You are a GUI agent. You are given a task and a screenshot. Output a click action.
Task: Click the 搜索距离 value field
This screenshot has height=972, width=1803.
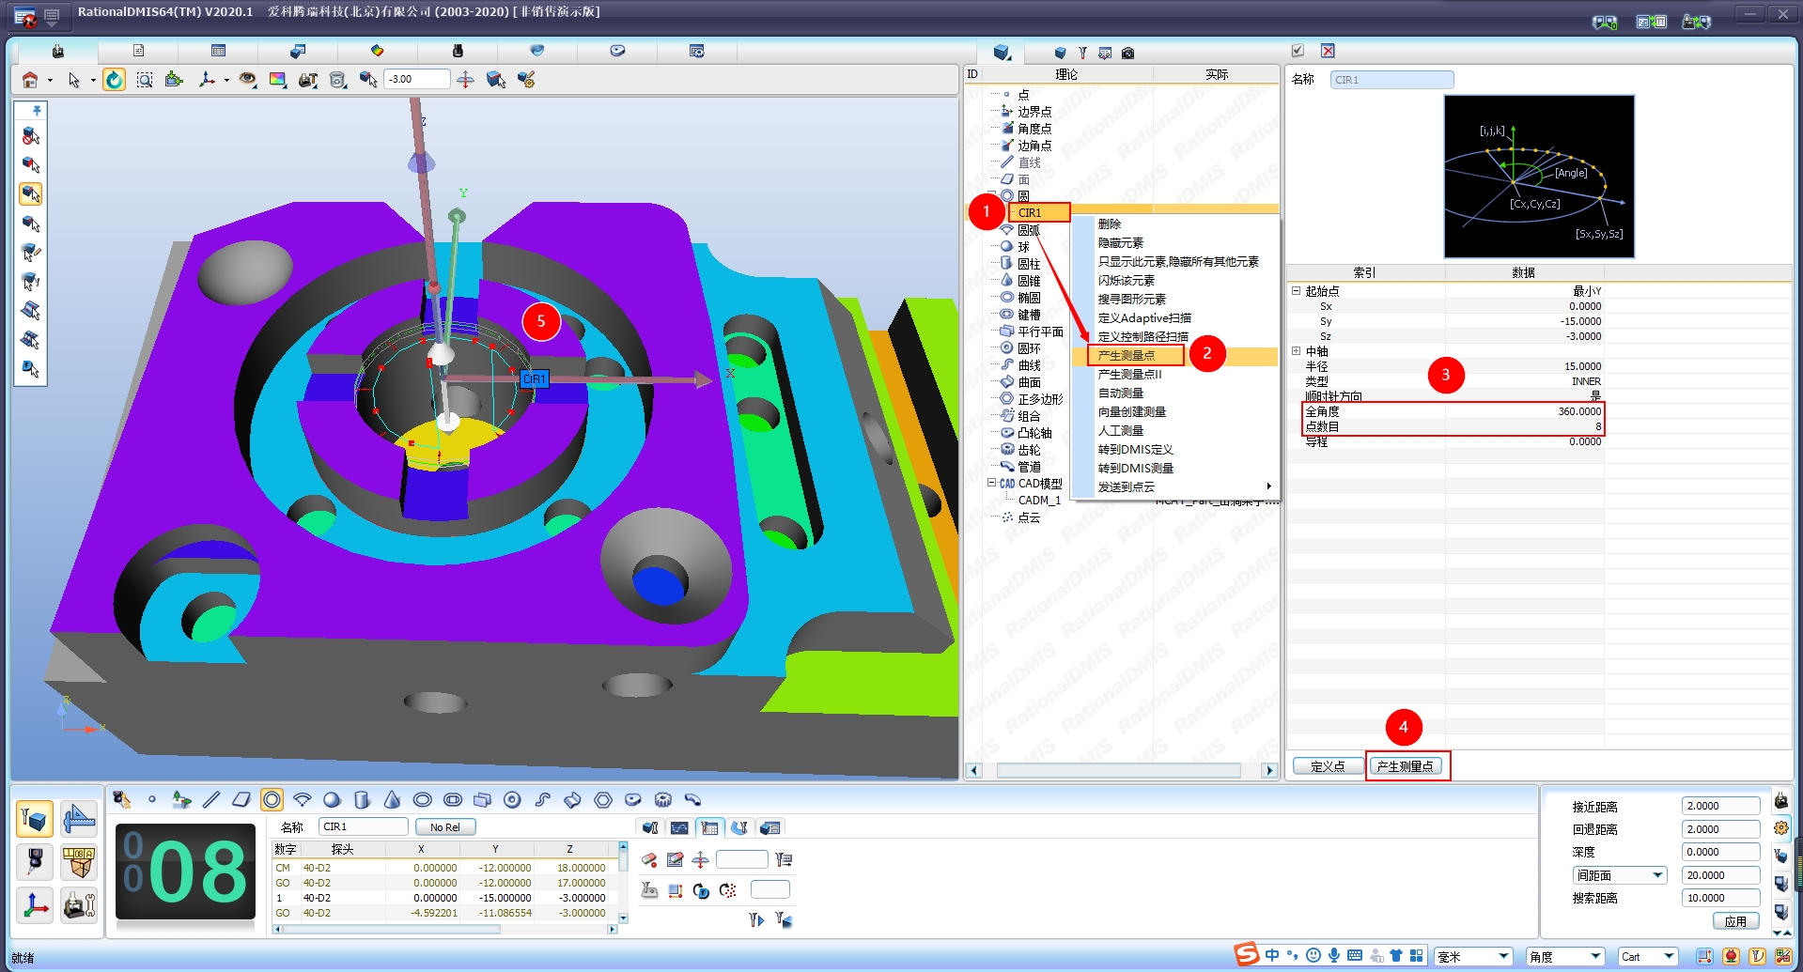[x=1720, y=898]
